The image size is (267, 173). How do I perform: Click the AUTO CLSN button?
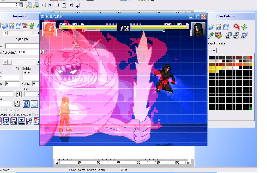[22, 121]
